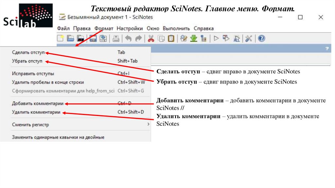The width and height of the screenshot is (335, 188).
Task: Click the preferences tools icon in toolbar
Action: pos(249,39)
